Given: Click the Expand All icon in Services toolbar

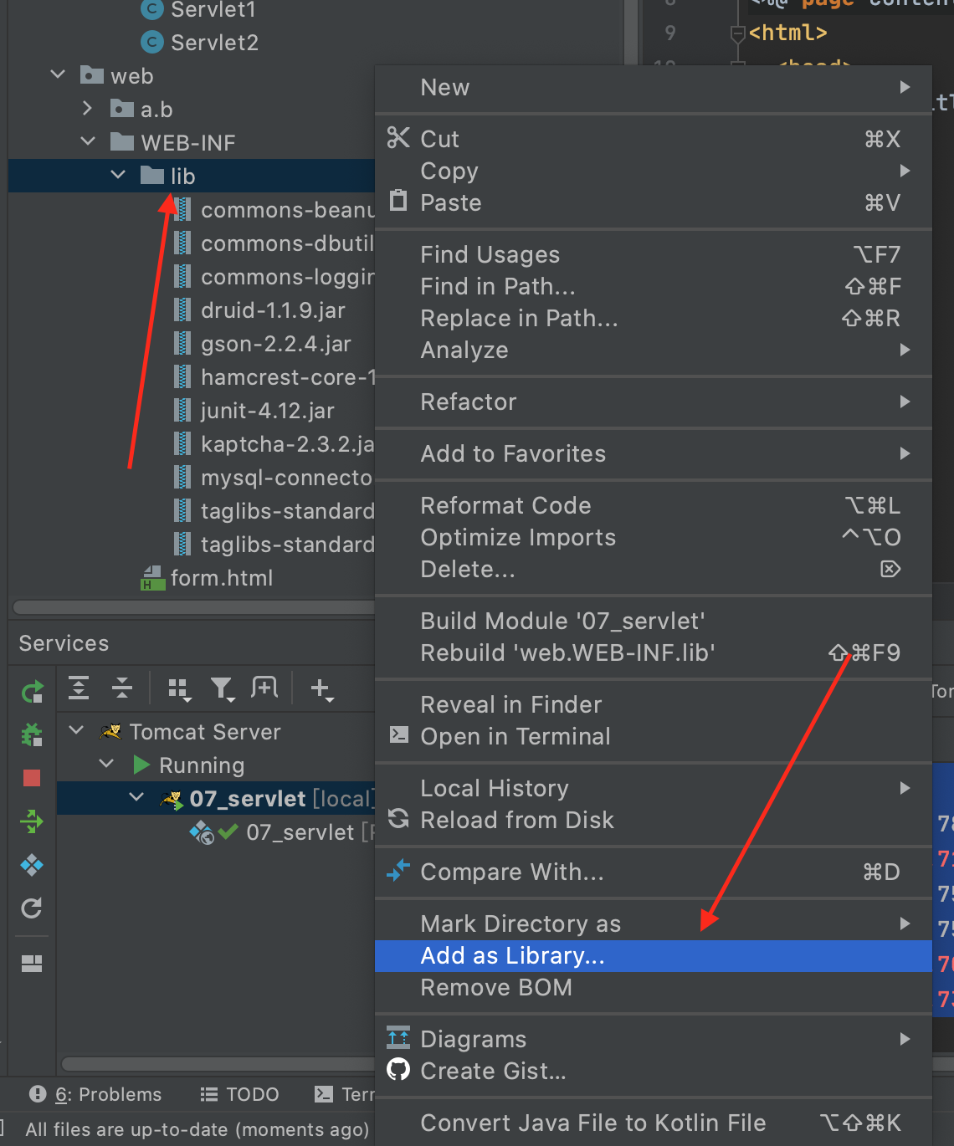Looking at the screenshot, I should [x=78, y=688].
